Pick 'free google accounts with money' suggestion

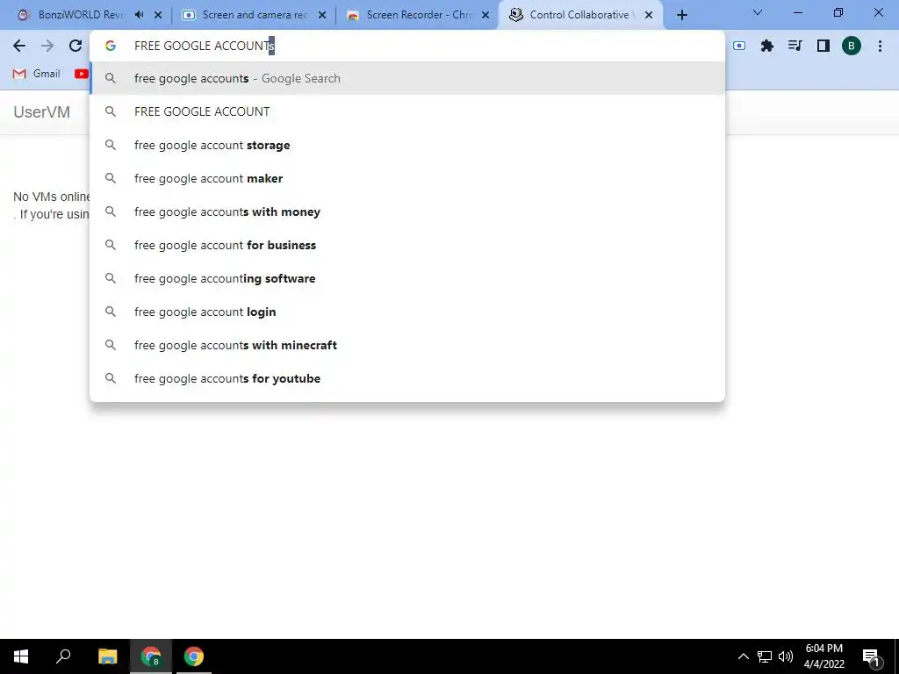[x=407, y=212]
